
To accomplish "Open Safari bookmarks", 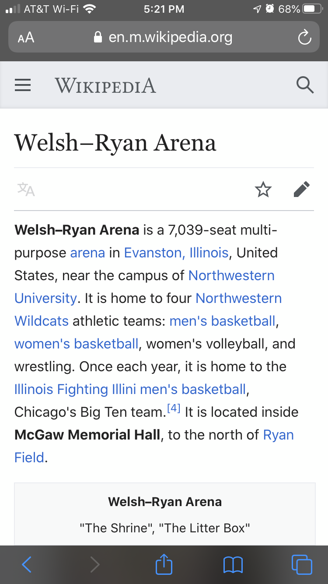I will (x=233, y=565).
